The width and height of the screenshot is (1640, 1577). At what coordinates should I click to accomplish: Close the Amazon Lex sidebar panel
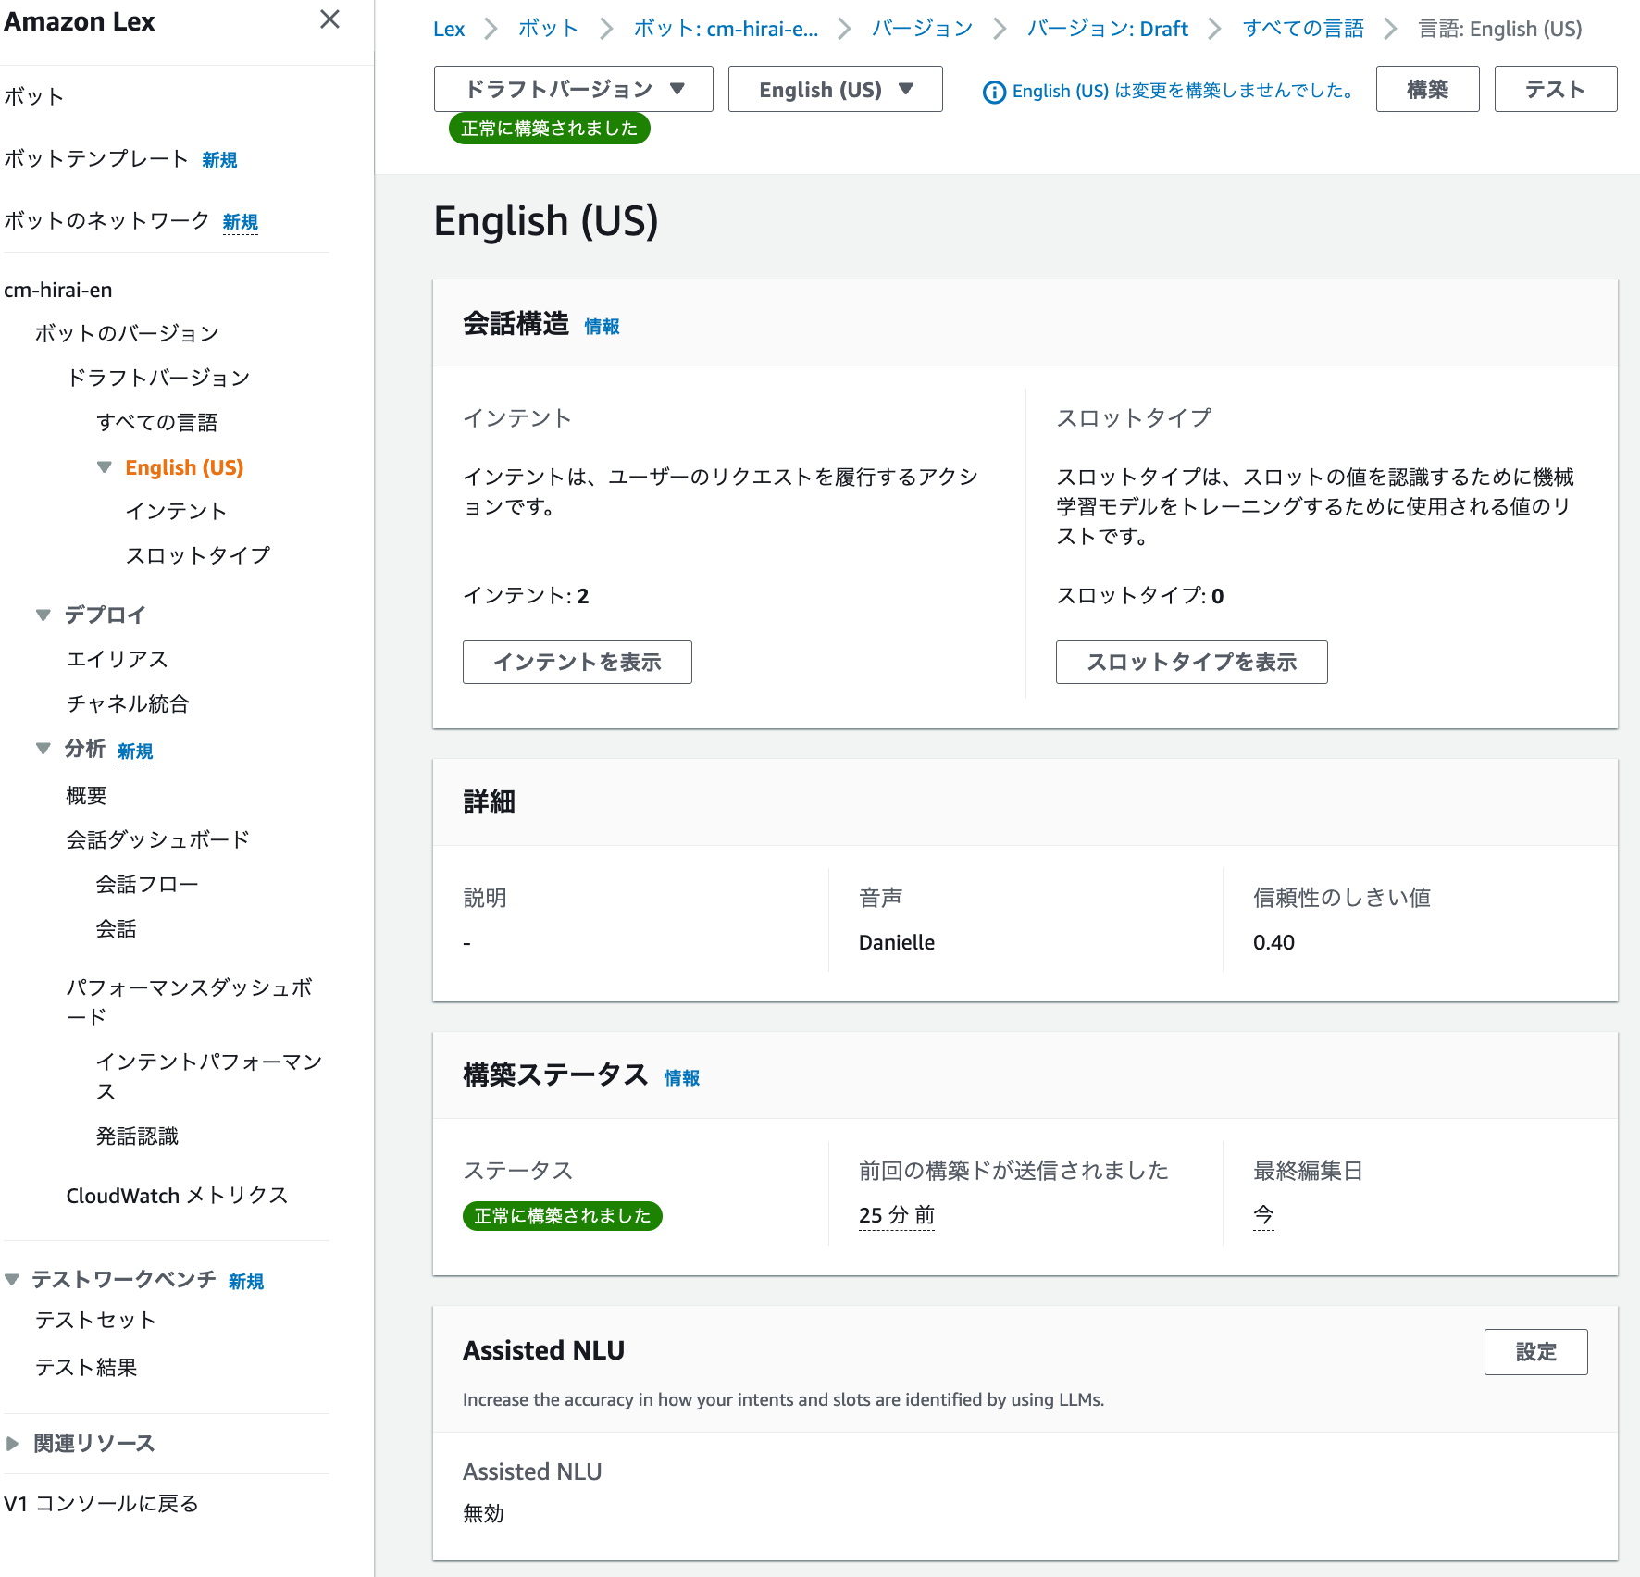tap(329, 19)
